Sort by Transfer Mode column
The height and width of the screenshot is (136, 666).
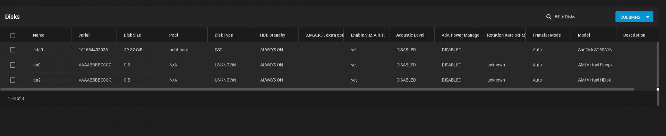click(x=546, y=35)
